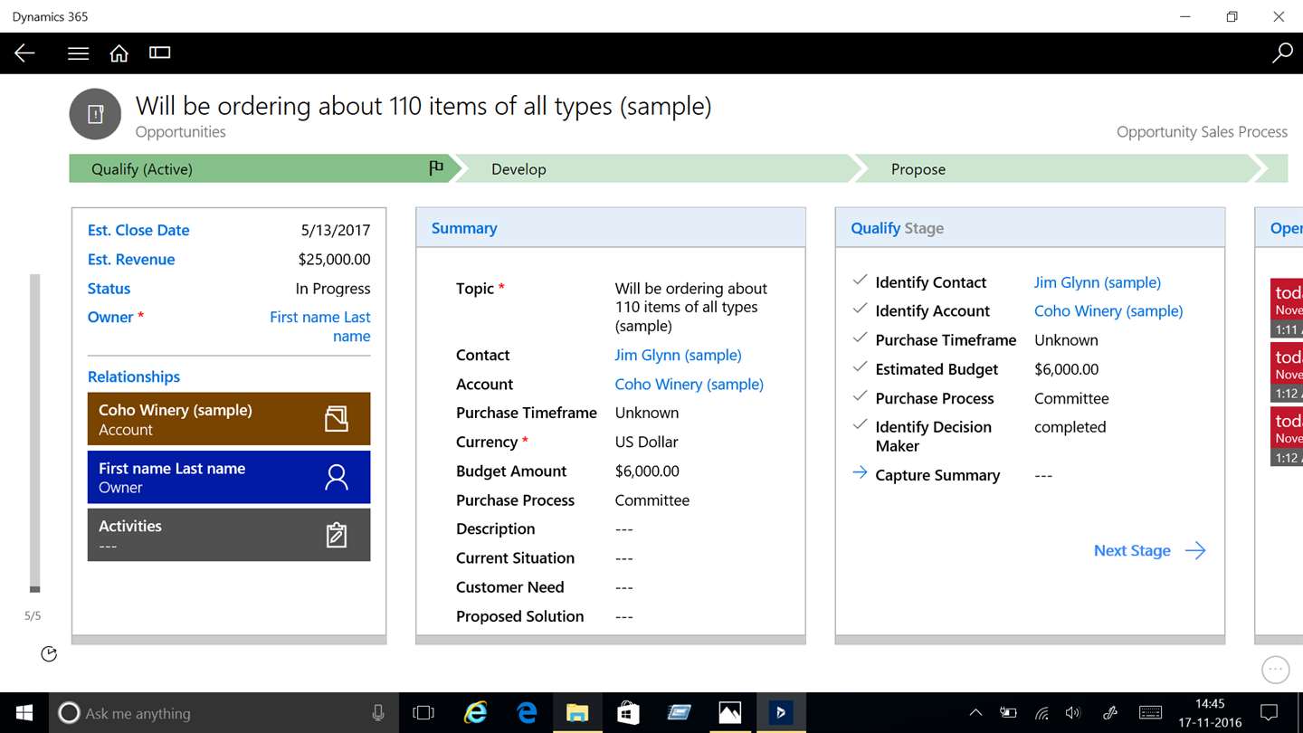The width and height of the screenshot is (1303, 733).
Task: Click the vertical page position slider
Action: click(x=35, y=433)
